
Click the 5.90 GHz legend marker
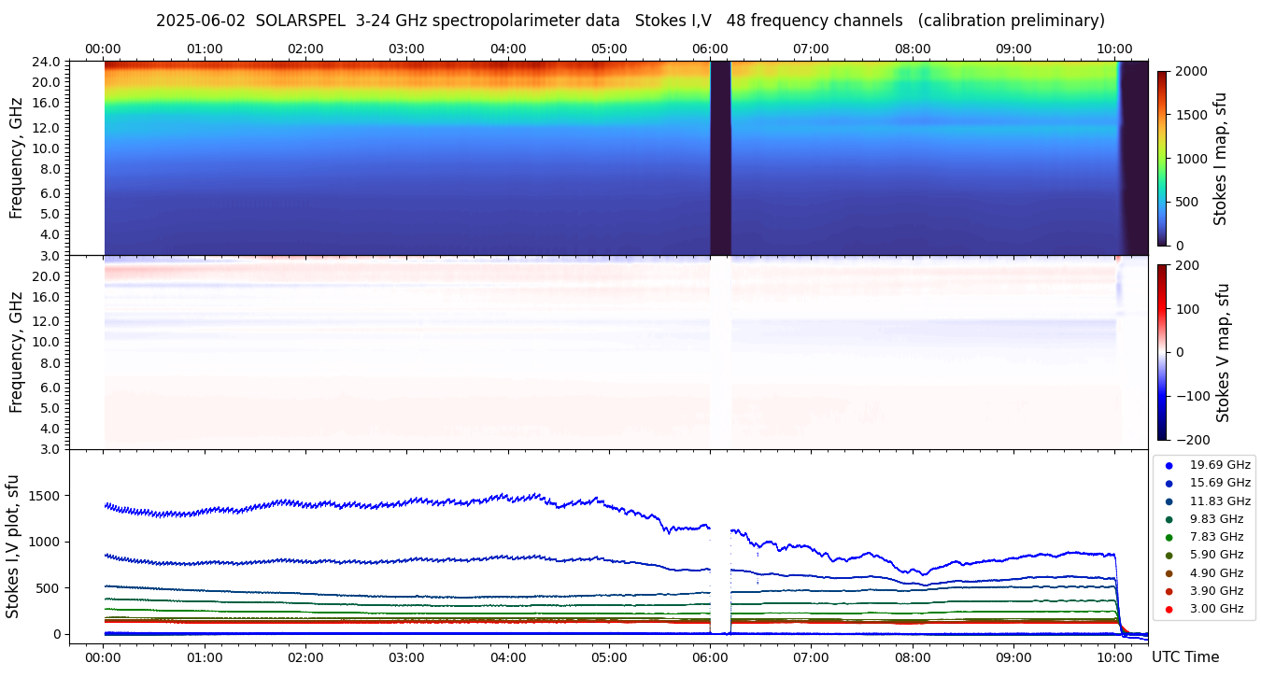(x=1169, y=556)
